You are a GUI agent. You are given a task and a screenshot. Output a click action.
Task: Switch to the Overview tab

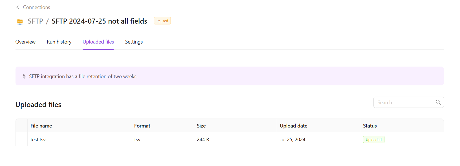coord(25,42)
